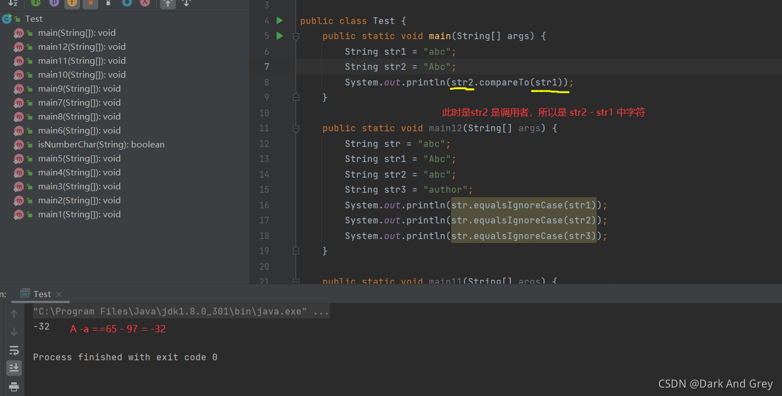Click fold end marker at line 9
The image size is (782, 396).
tap(296, 97)
